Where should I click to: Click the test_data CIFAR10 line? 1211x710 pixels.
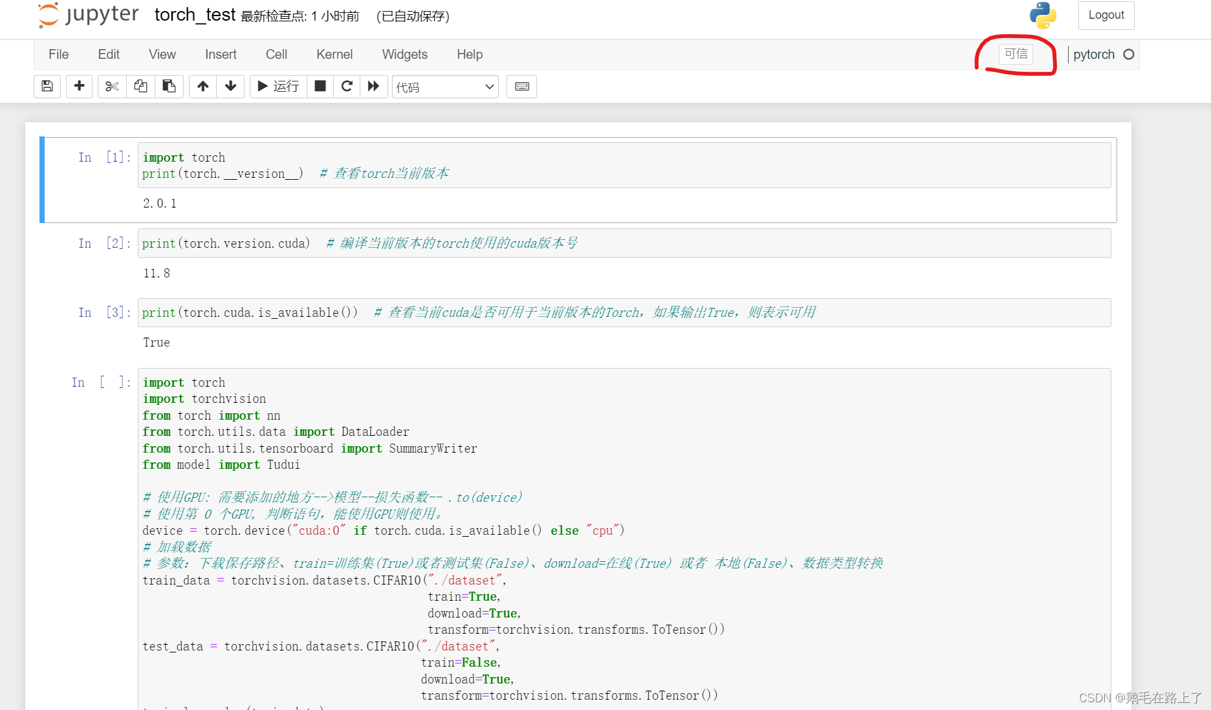(x=321, y=647)
